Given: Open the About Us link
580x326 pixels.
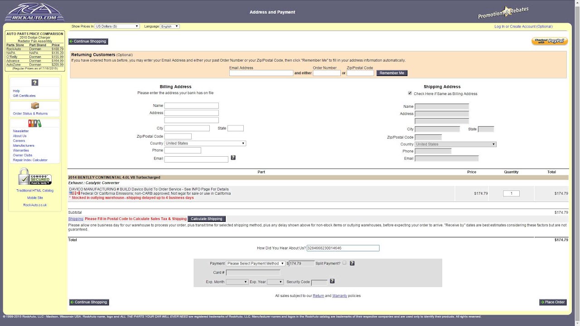Looking at the screenshot, I should coord(19,136).
